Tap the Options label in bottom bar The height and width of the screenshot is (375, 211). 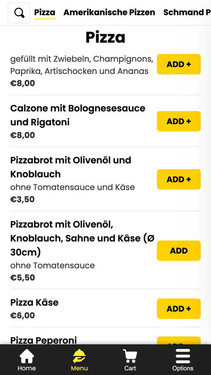[x=183, y=368]
